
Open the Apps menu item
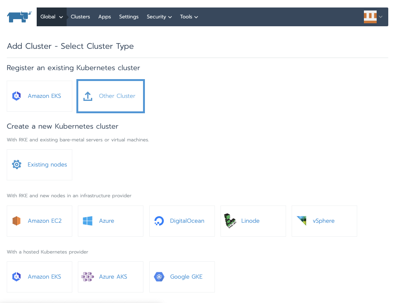[x=104, y=17]
